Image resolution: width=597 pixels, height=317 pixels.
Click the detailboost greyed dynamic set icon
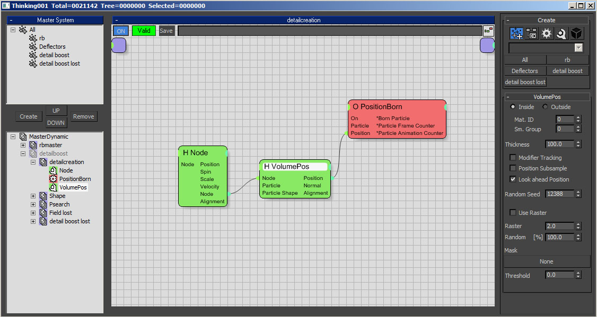33,153
